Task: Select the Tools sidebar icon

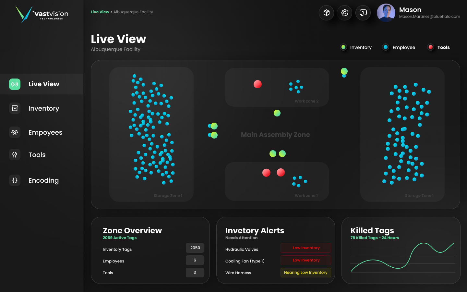Action: pos(15,155)
